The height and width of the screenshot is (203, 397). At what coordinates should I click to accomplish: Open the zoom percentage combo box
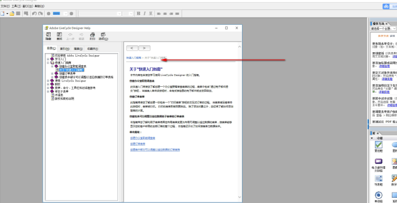[60, 14]
